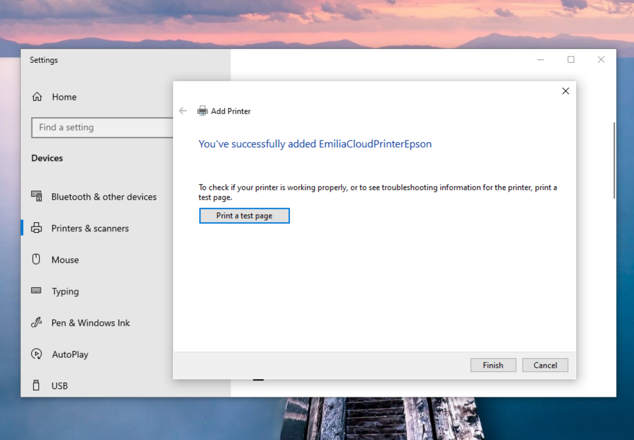Click the AutoPlay icon
Screen dimensions: 634x440
tap(36, 354)
